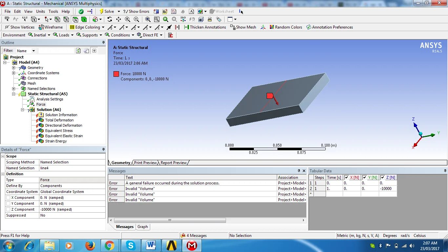Viewport: 448px width, 252px height.
Task: Pin the Details of Force panel
Action: (103, 149)
